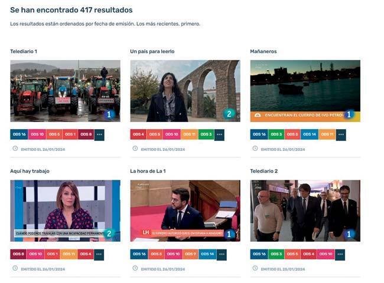Open the Aquí hay trabajo title link
Viewport: 384px width, 283px height.
(30, 171)
